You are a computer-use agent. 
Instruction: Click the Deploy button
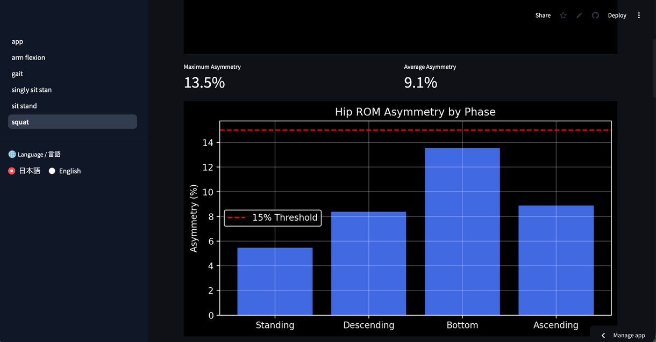click(x=617, y=16)
